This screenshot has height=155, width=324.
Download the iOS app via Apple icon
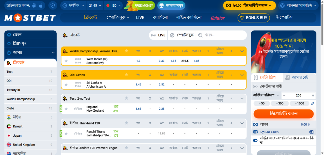tap(41, 6)
